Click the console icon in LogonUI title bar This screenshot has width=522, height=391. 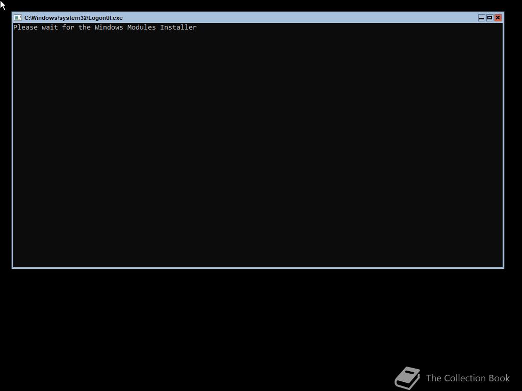[18, 18]
